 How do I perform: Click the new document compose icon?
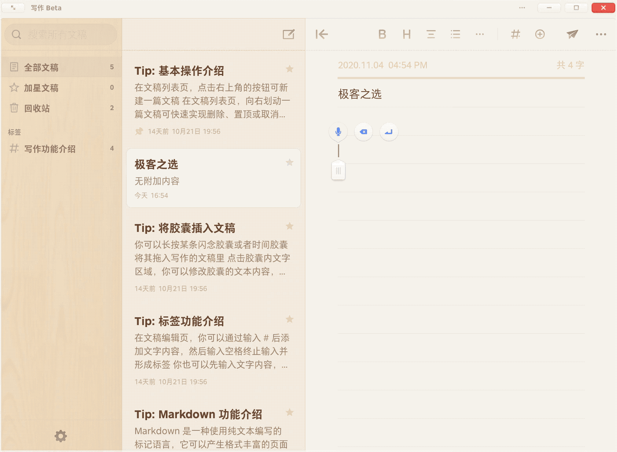tap(289, 35)
